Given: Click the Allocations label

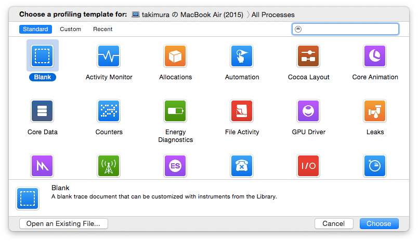Looking at the screenshot, I should pos(175,77).
